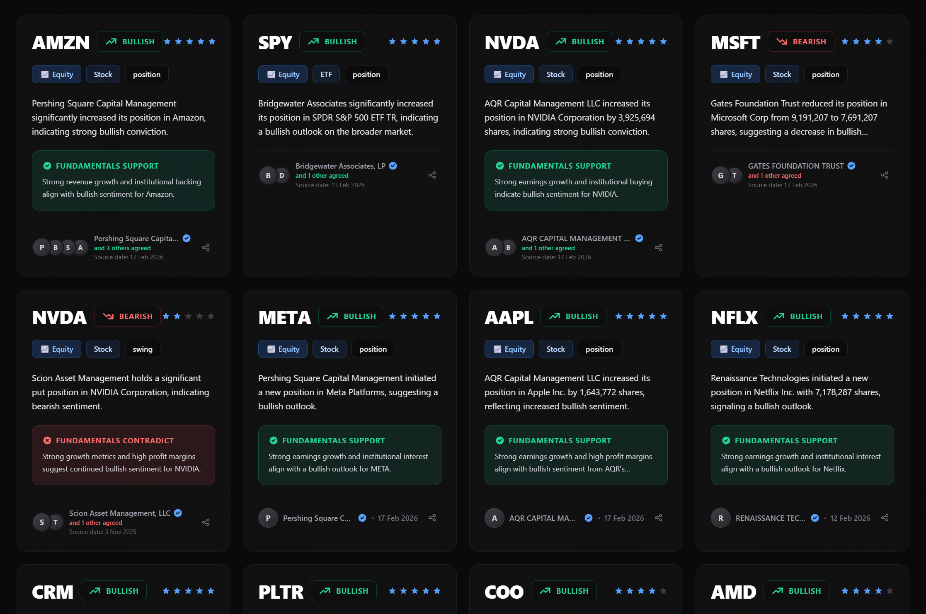Toggle the BEARISH badge on the NVDA swing card
Image resolution: width=926 pixels, height=614 pixels.
127,316
